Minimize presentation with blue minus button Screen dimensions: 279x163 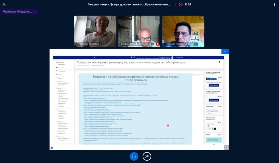(x=225, y=52)
